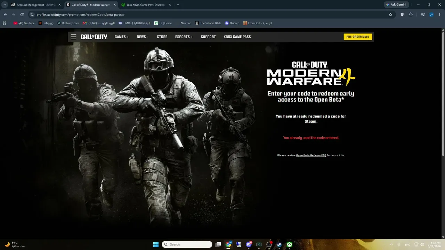Close the Call of Duty: Modern Warfare tab

pyautogui.click(x=114, y=5)
